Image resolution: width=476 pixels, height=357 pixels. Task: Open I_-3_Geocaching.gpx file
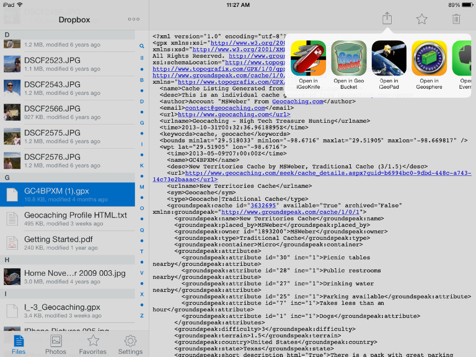coord(68,311)
